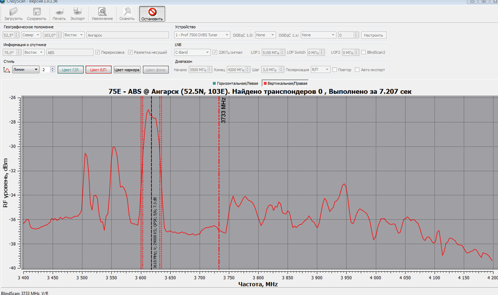Click the Печать (print) toolbar icon

(59, 14)
